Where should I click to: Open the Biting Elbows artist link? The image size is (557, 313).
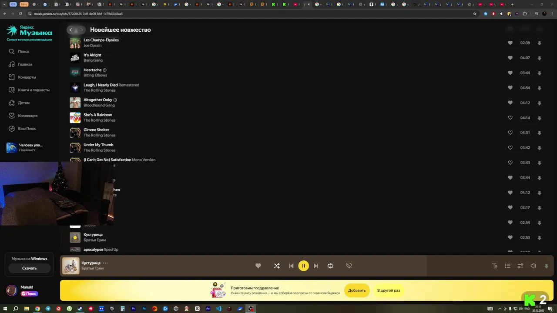coord(95,75)
